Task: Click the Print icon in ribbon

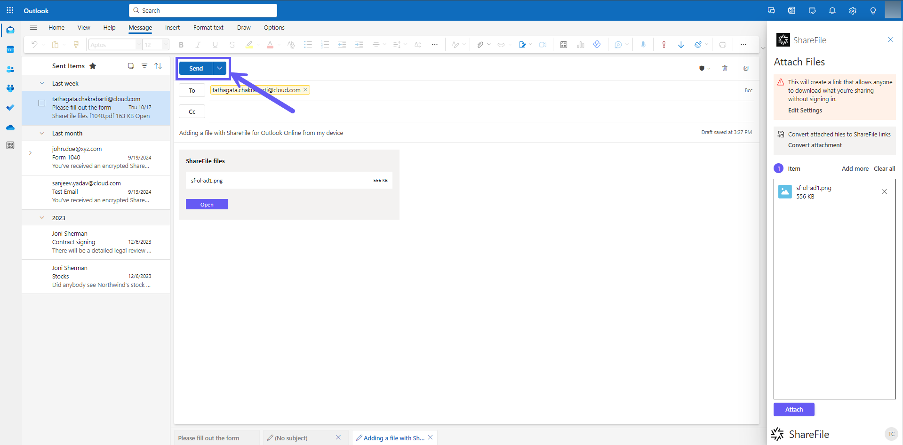Action: click(x=723, y=45)
